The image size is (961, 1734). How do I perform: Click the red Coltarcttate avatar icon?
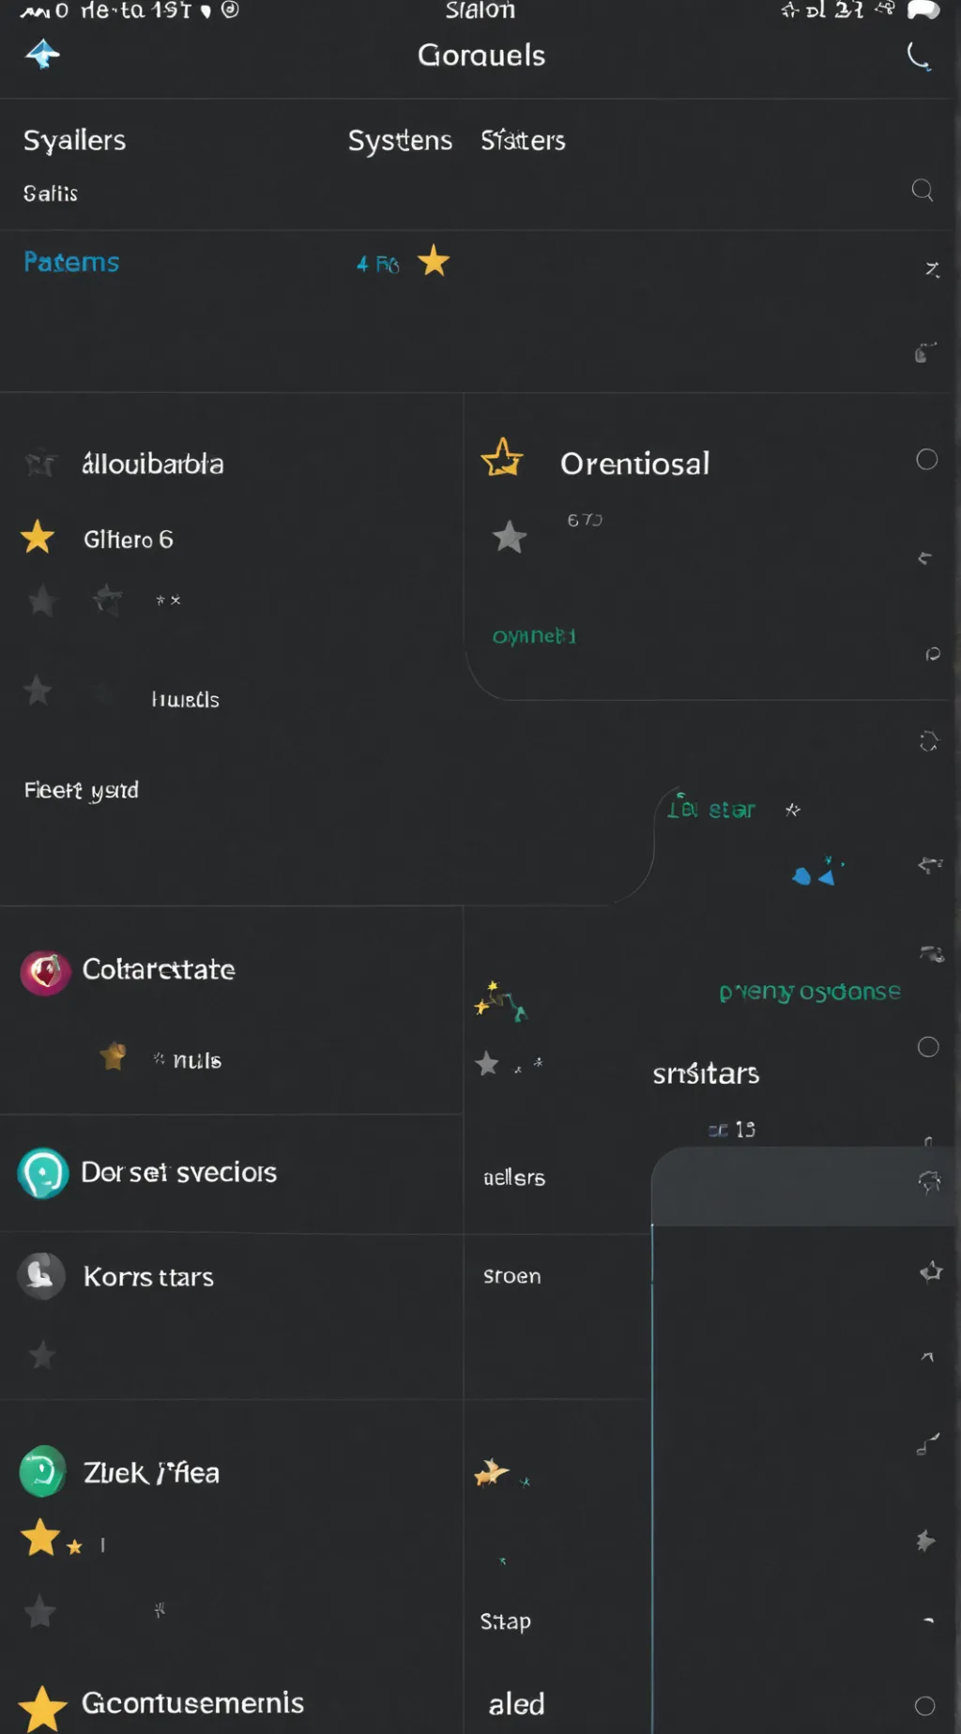(x=45, y=972)
